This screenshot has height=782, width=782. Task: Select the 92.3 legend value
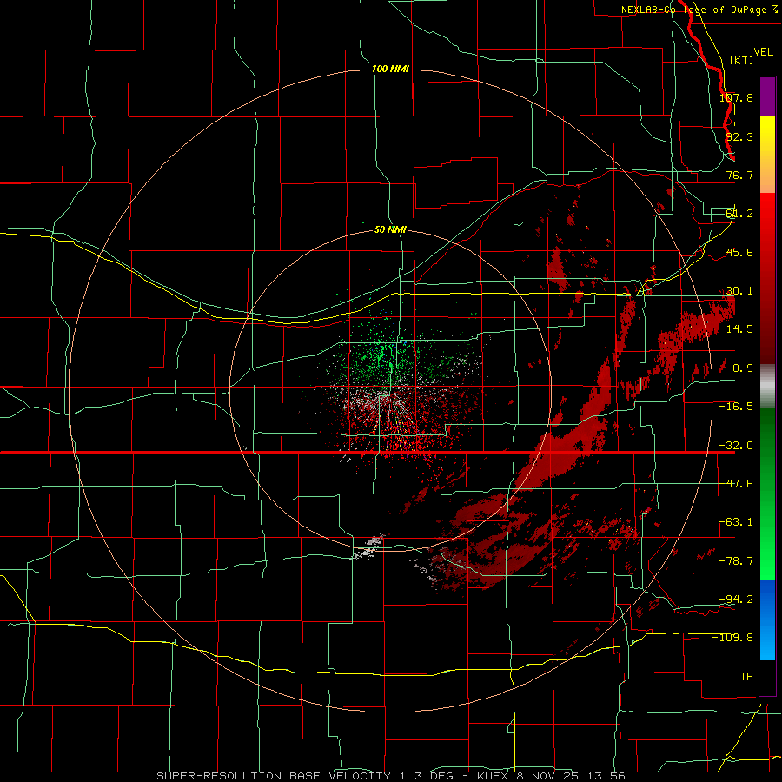739,136
